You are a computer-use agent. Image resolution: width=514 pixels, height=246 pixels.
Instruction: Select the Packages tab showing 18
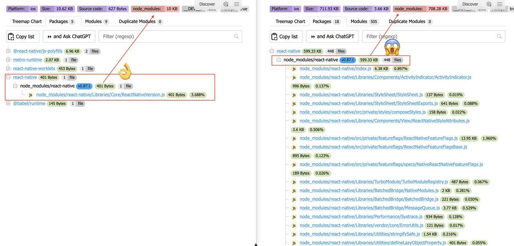click(326, 22)
